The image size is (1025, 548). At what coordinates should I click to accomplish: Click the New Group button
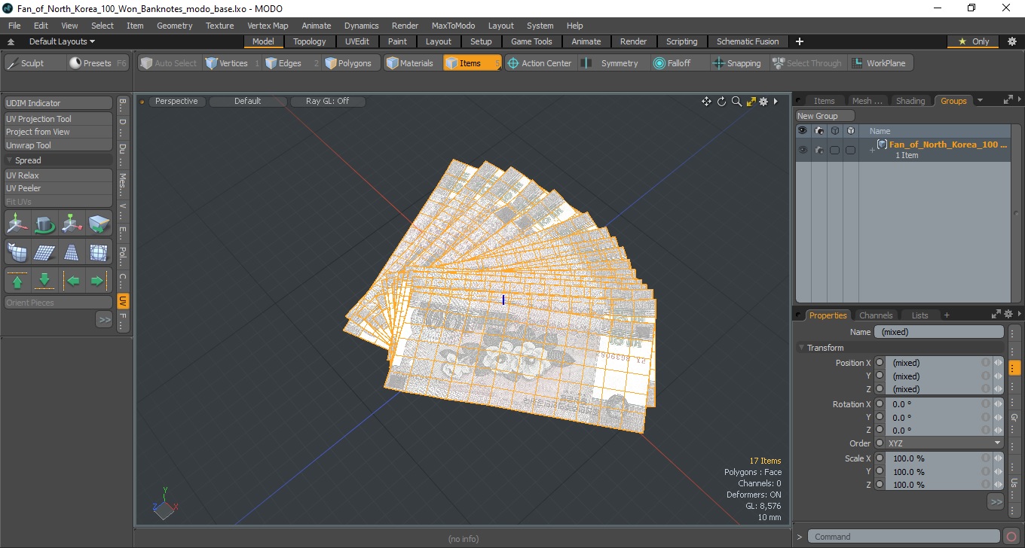pyautogui.click(x=825, y=116)
